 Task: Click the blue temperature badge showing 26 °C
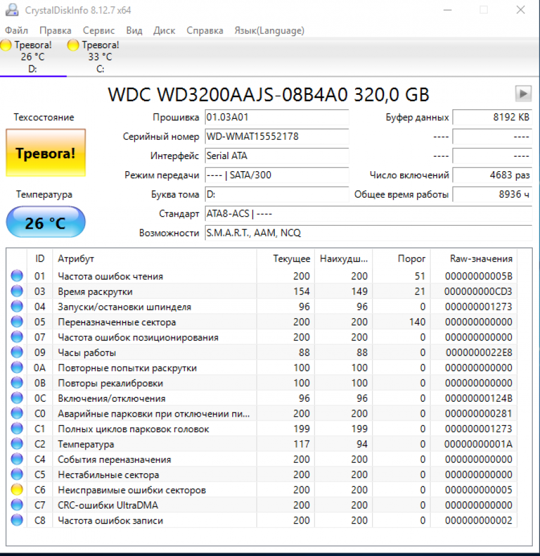pos(45,222)
